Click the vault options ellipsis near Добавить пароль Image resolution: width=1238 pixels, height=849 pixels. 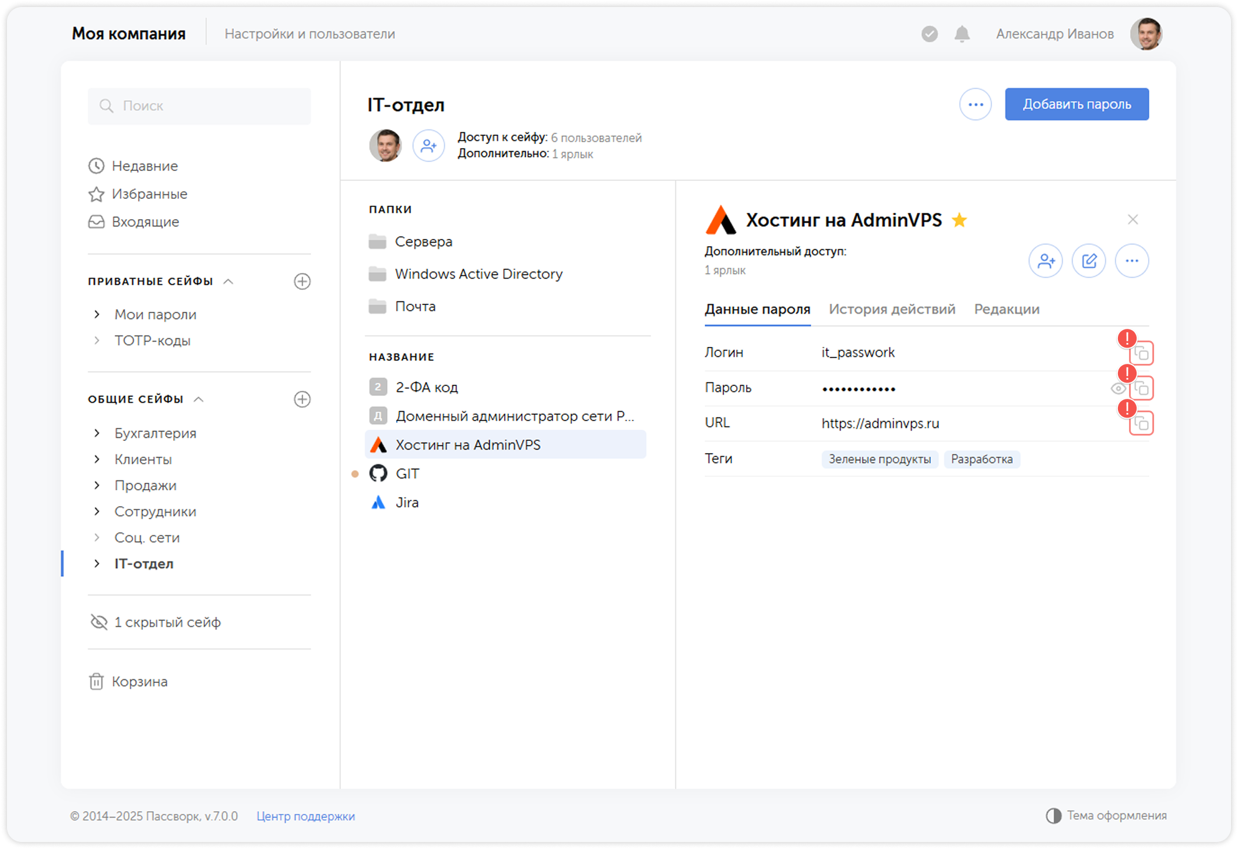click(x=975, y=104)
